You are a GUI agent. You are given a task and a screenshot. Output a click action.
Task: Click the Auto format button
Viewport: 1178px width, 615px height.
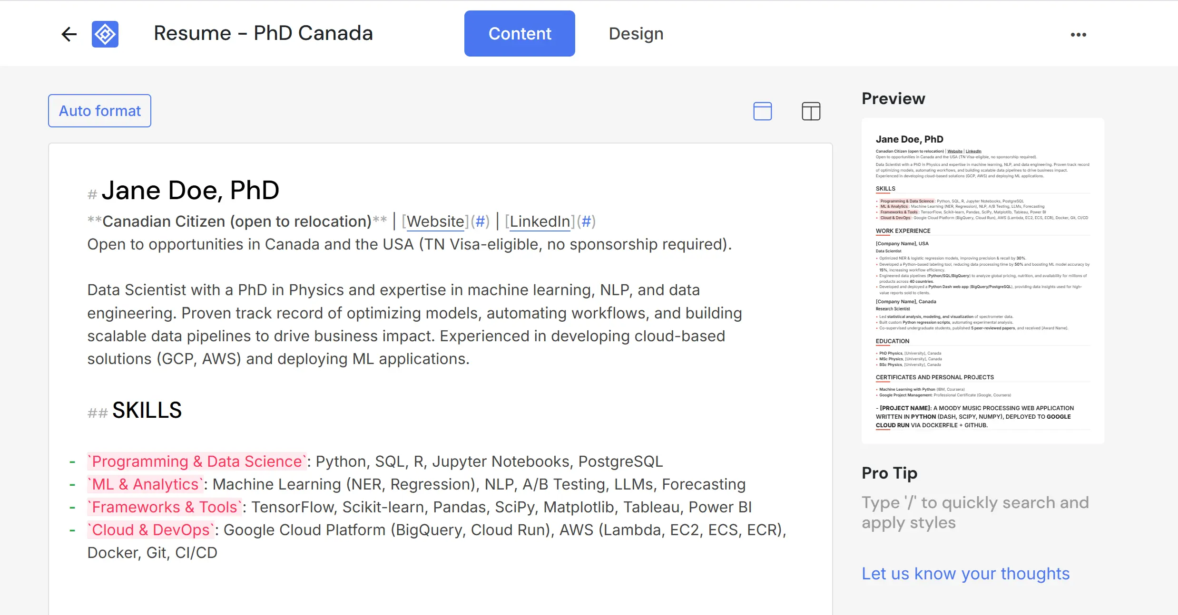coord(99,111)
